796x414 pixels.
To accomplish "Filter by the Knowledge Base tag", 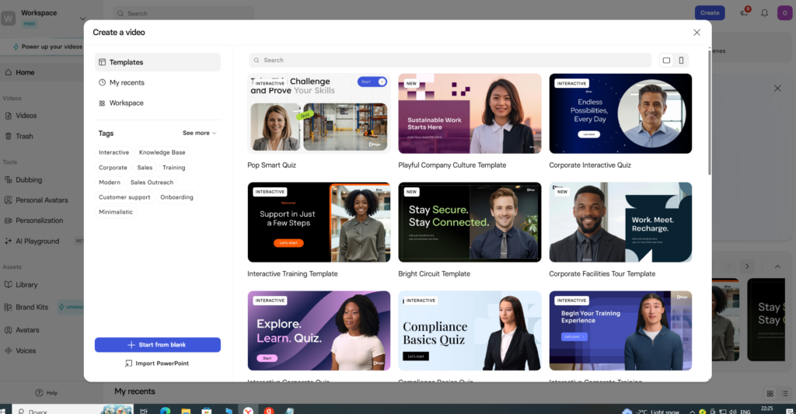I will [x=162, y=152].
